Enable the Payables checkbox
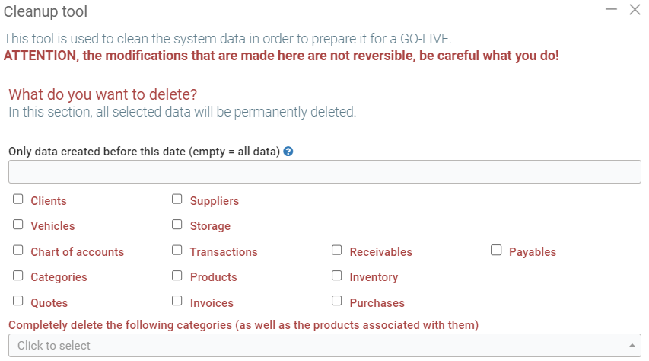This screenshot has height=361, width=649. click(x=496, y=251)
